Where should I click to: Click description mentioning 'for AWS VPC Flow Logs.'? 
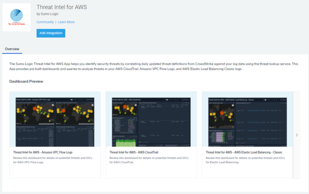pyautogui.click(x=53, y=160)
